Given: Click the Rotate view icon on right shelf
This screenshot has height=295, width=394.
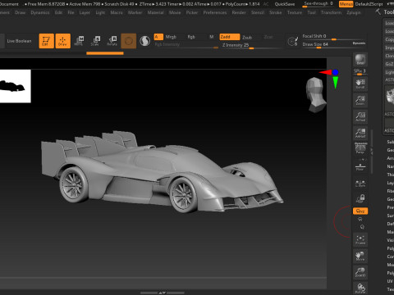Looking at the screenshot, I should 360,288.
